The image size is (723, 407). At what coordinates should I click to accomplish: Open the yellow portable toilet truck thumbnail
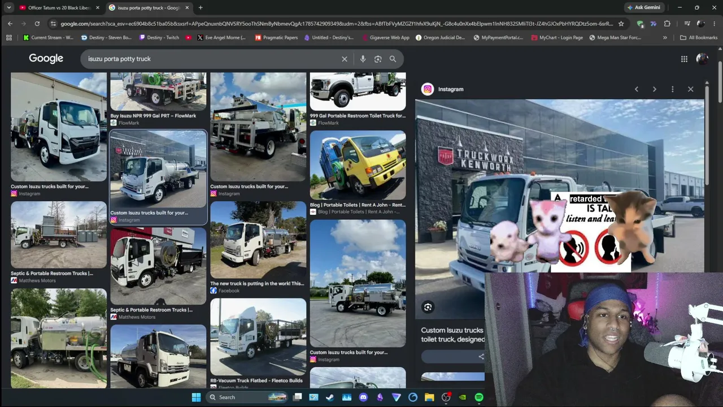(x=358, y=165)
